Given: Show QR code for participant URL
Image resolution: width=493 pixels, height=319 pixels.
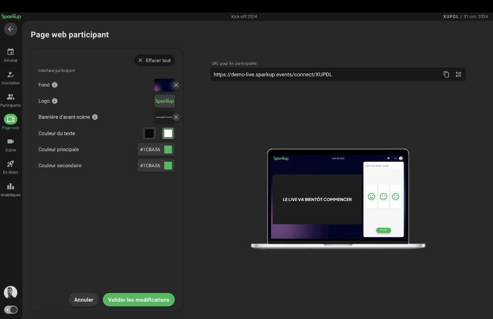Looking at the screenshot, I should click(x=458, y=74).
